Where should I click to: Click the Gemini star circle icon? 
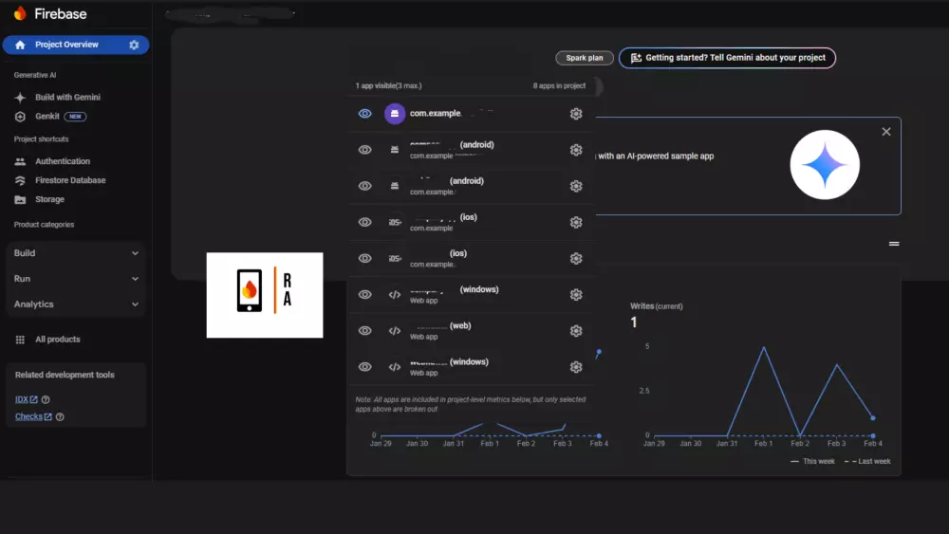[825, 164]
